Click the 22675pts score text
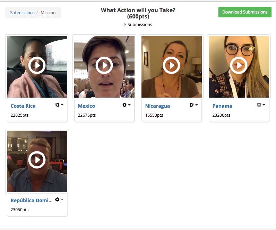 87,115
